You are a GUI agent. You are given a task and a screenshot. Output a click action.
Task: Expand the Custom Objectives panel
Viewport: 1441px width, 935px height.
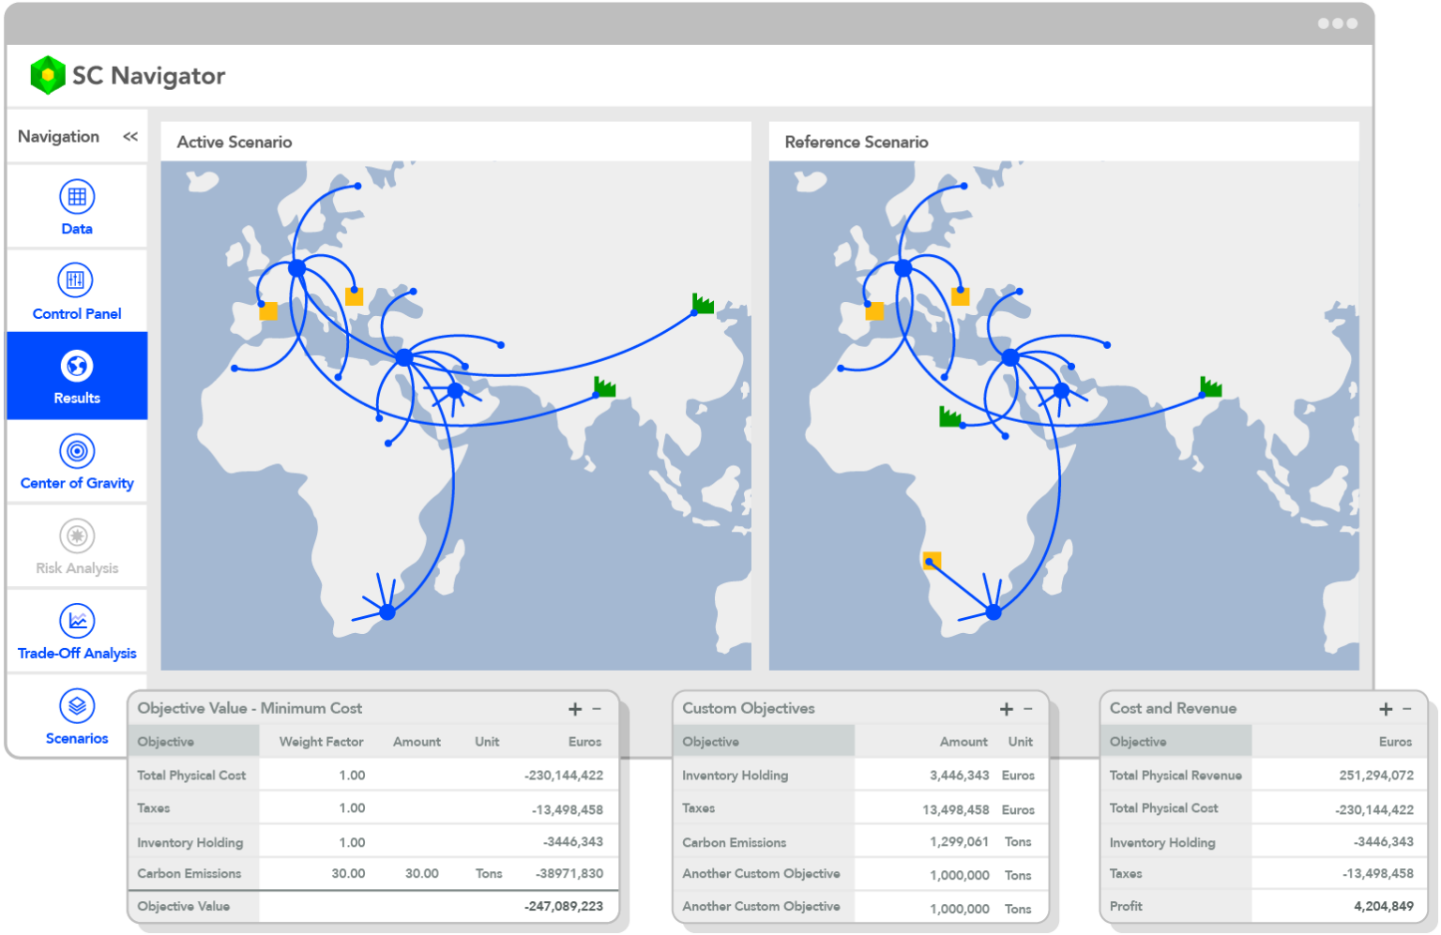[x=1005, y=709]
